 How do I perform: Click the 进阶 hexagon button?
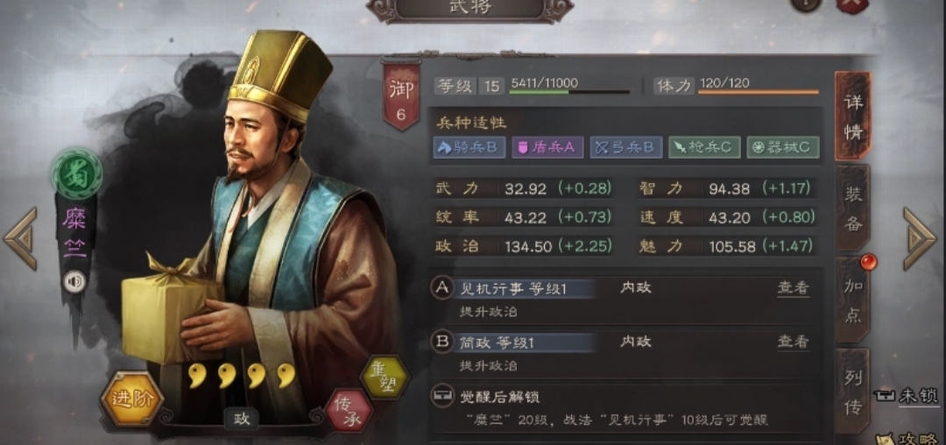pos(131,398)
